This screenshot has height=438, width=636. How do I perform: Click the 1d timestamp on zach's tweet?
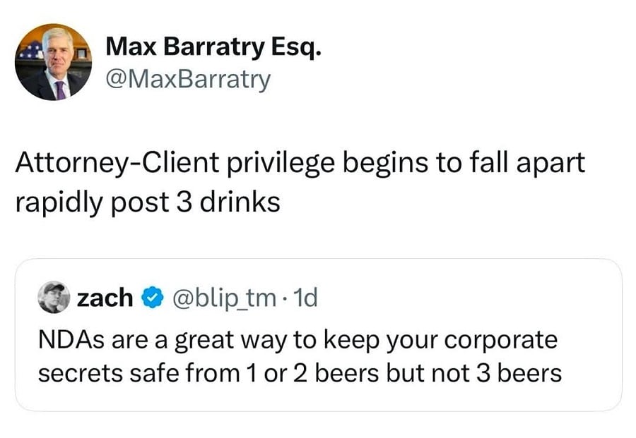pyautogui.click(x=306, y=298)
